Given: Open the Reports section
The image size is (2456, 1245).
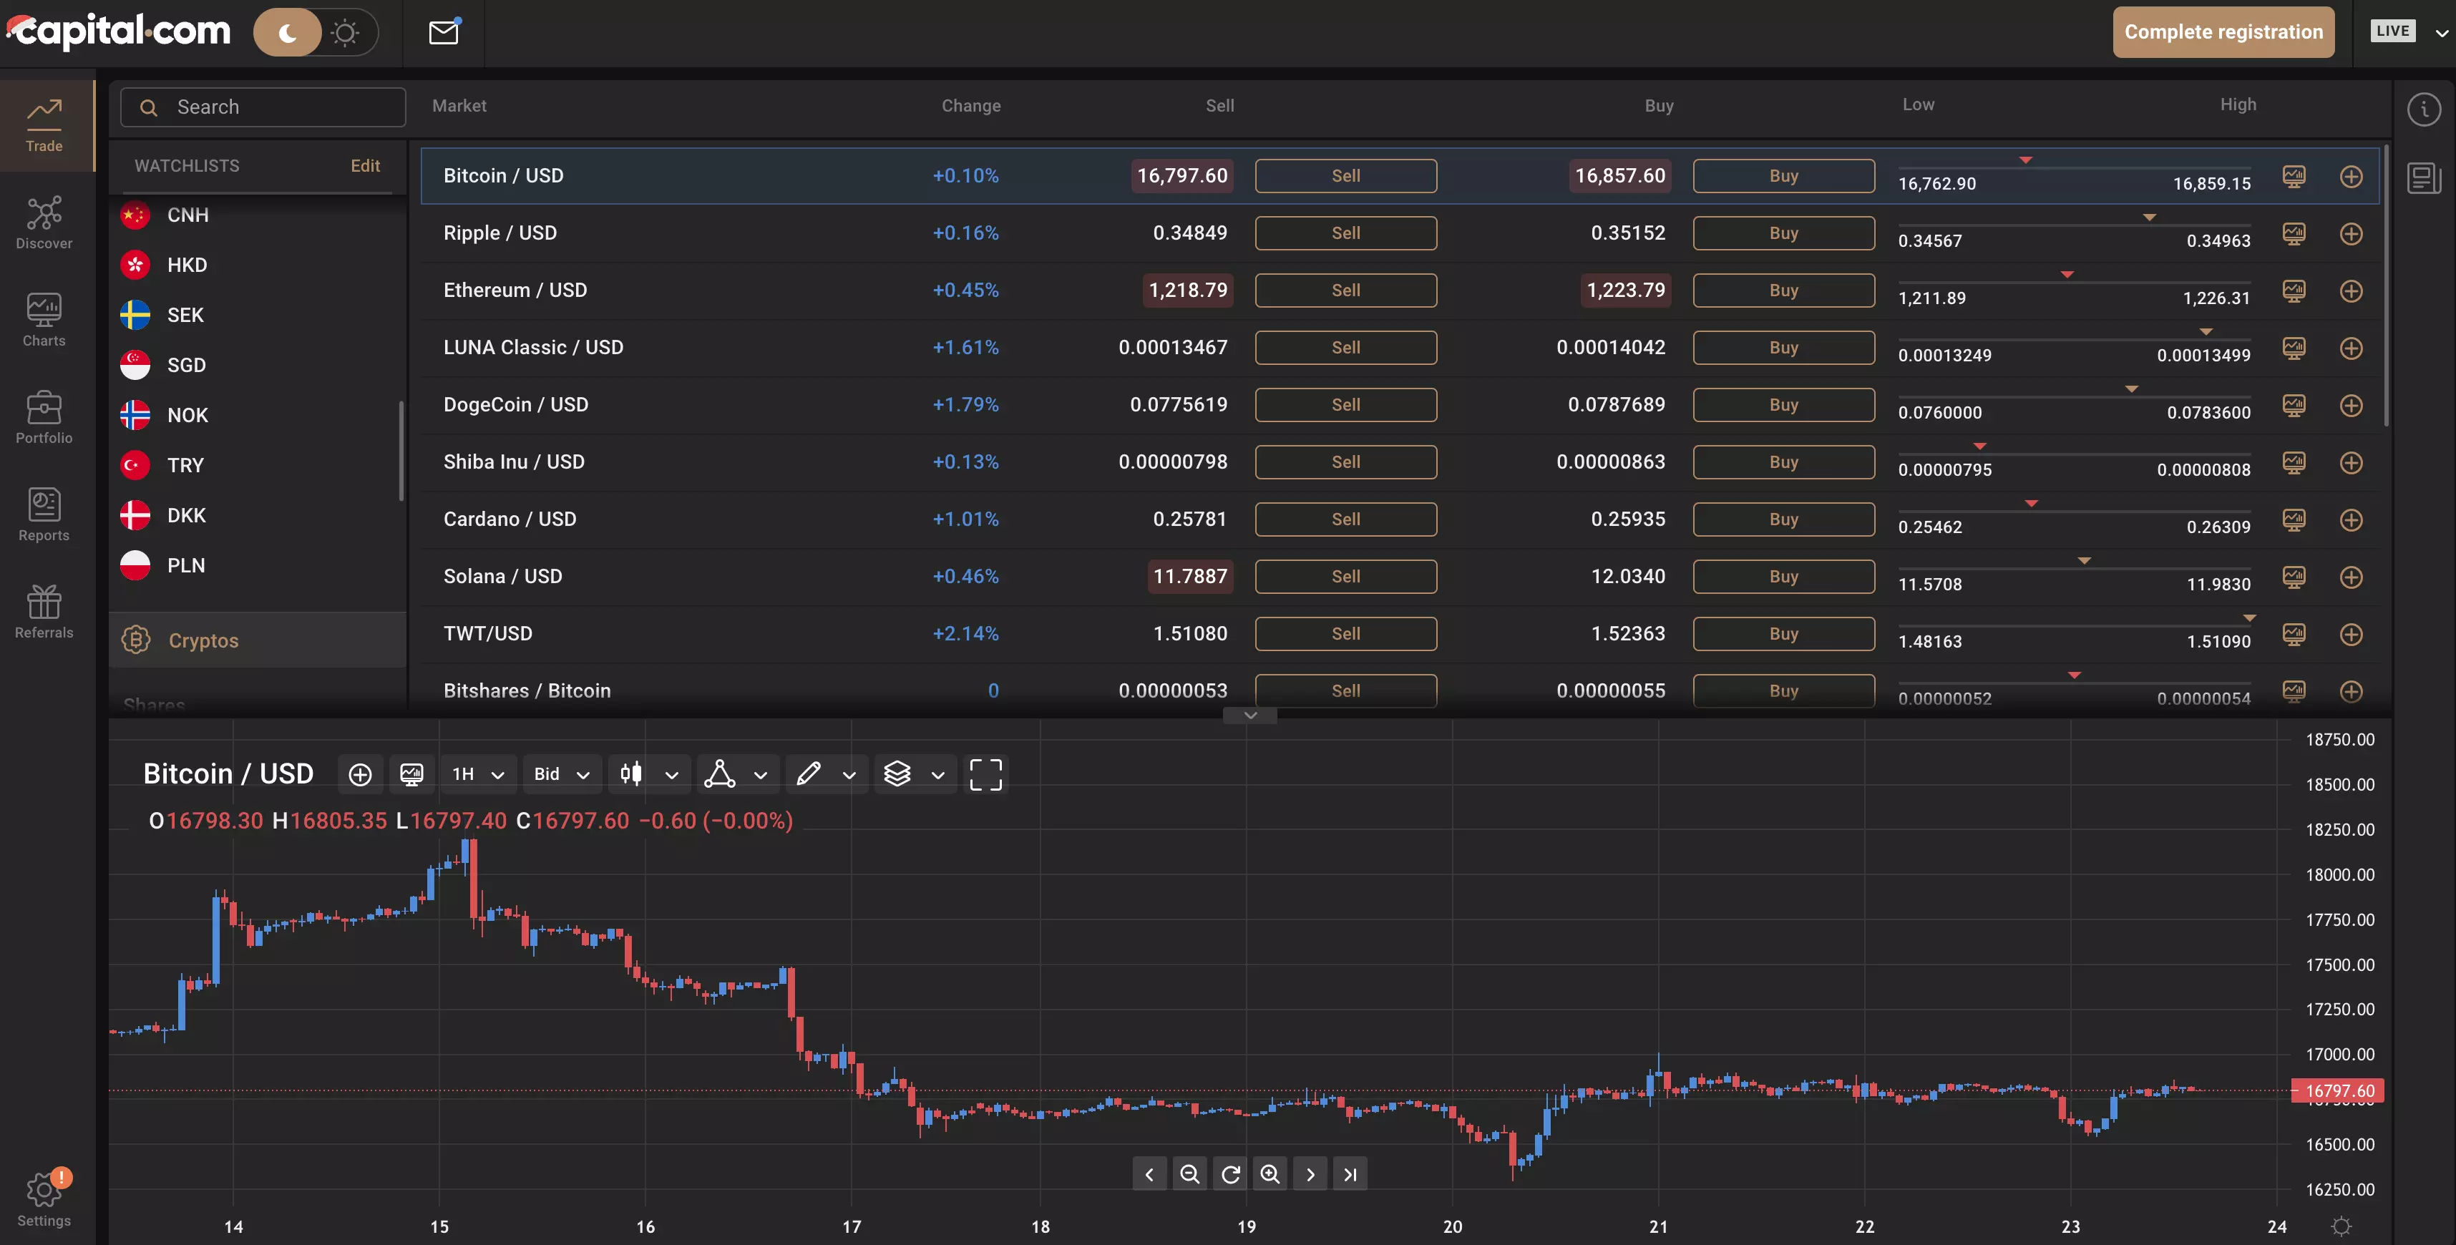Looking at the screenshot, I should pos(44,514).
